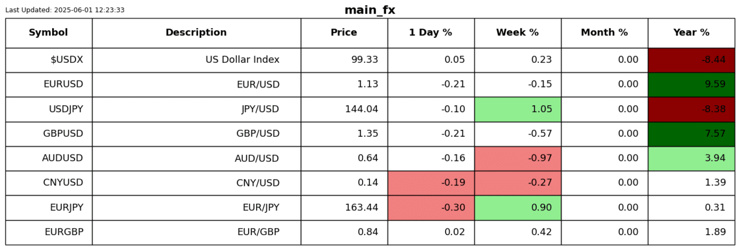Select the dark green 9.59 year cell
Screen dimensions: 740x250
691,85
